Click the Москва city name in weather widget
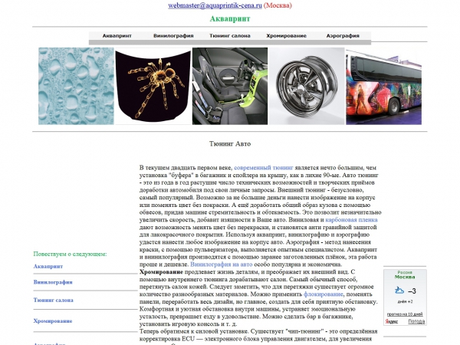Screen dimensions: 460x345 [405, 277]
